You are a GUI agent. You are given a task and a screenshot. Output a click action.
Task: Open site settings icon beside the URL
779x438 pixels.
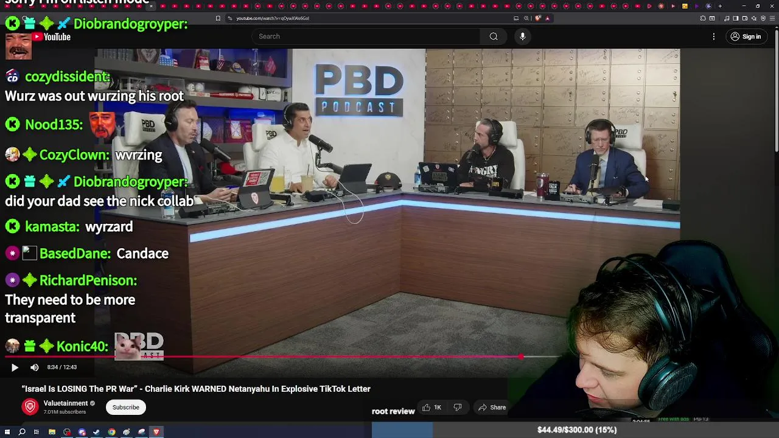(230, 18)
